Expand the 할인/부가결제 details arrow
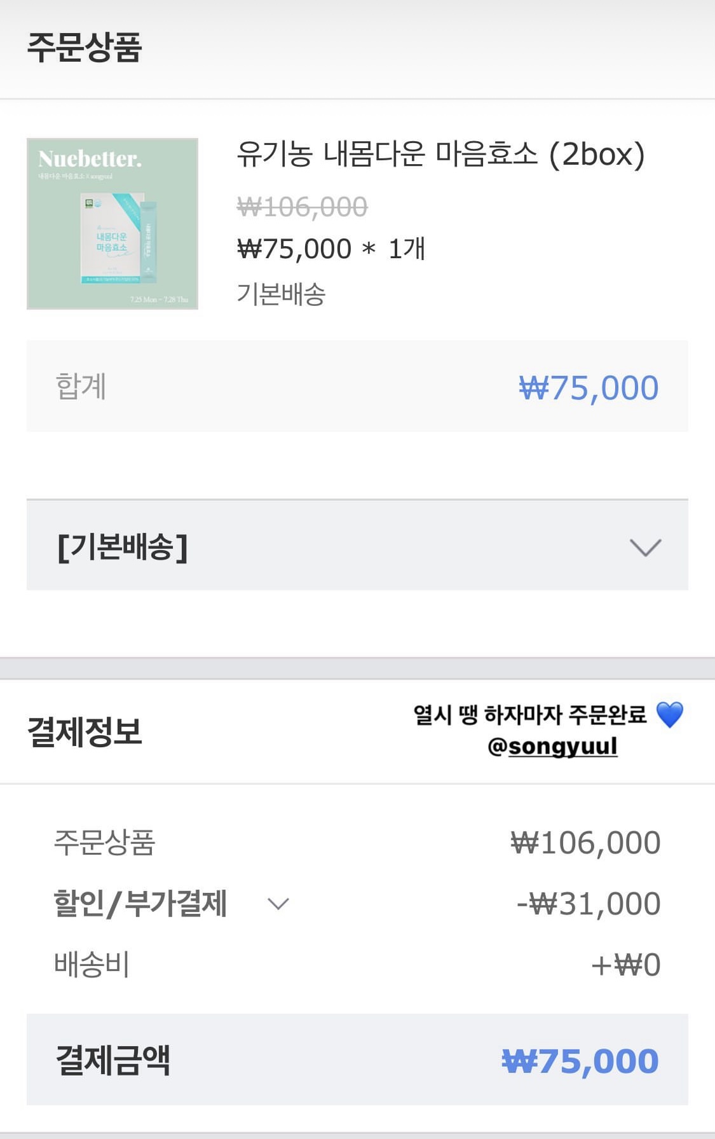 pyautogui.click(x=278, y=904)
